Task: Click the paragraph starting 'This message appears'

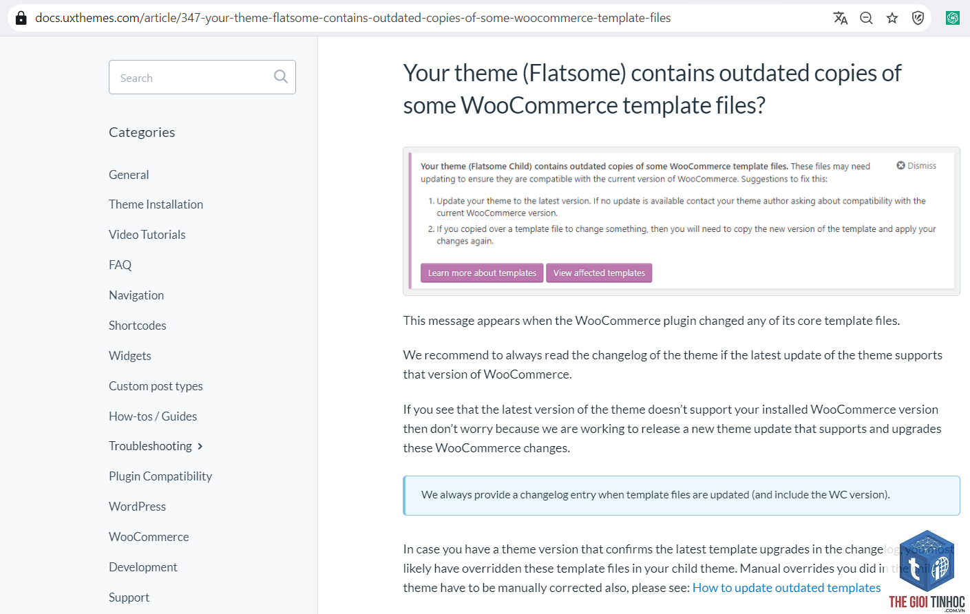Action: pos(651,321)
